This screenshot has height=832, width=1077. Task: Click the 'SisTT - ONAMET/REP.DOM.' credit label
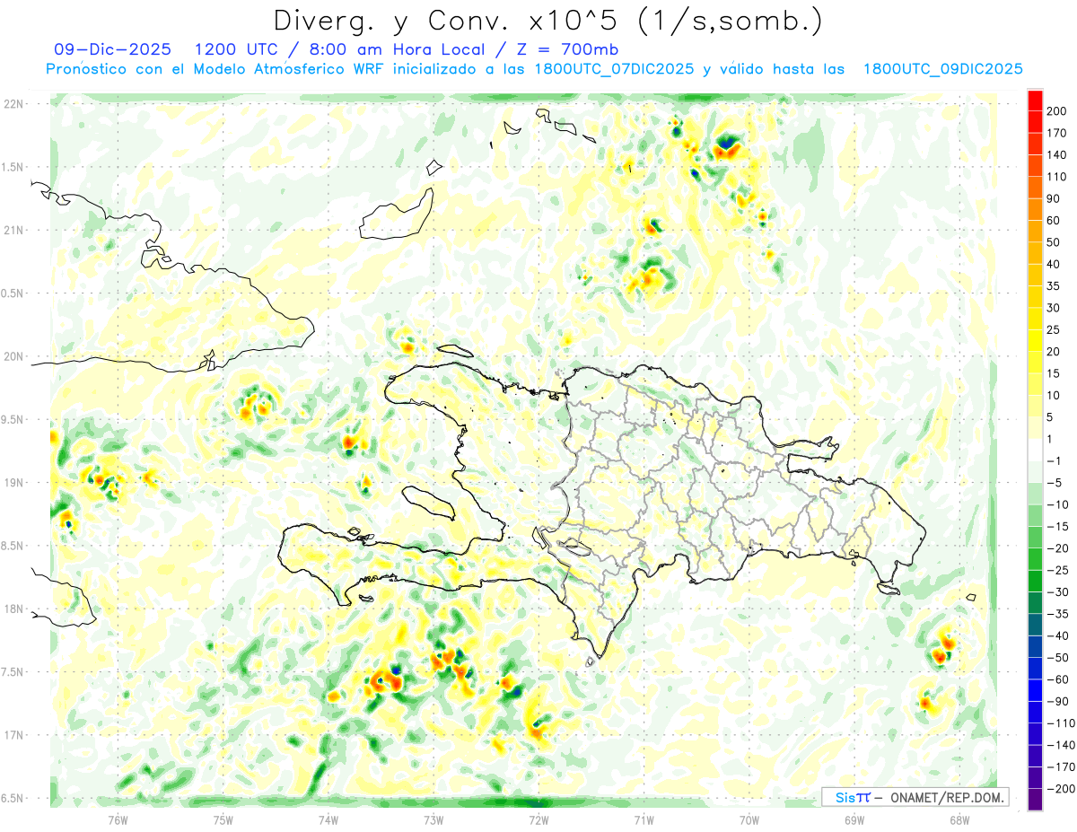tap(915, 797)
